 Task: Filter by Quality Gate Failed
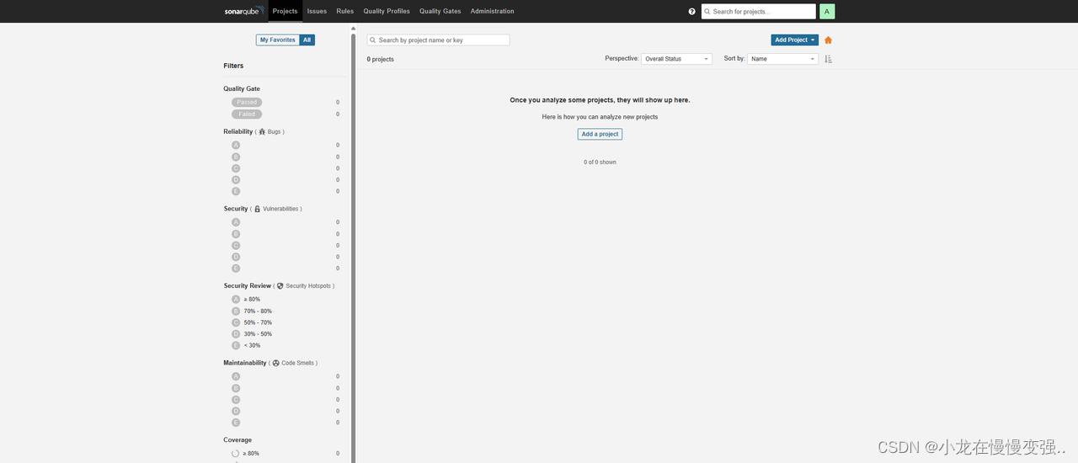click(247, 114)
